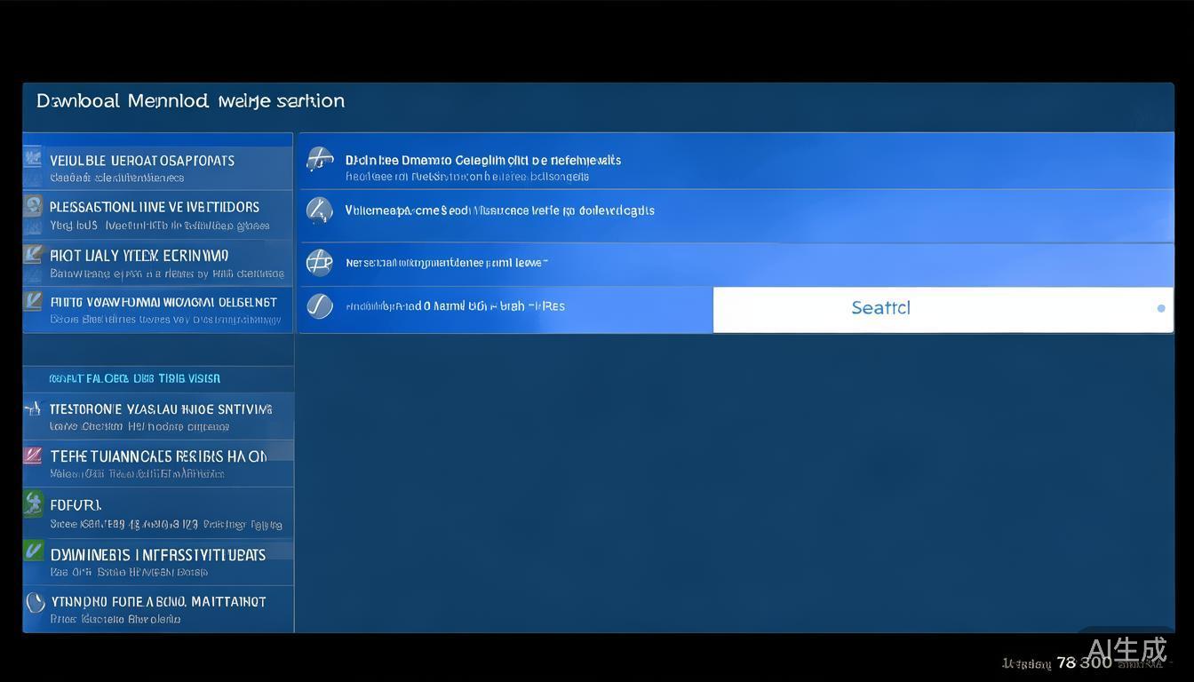Click the Seattcl button
1194x682 pixels.
point(880,308)
